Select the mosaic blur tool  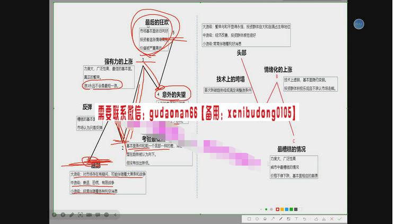[288, 219]
